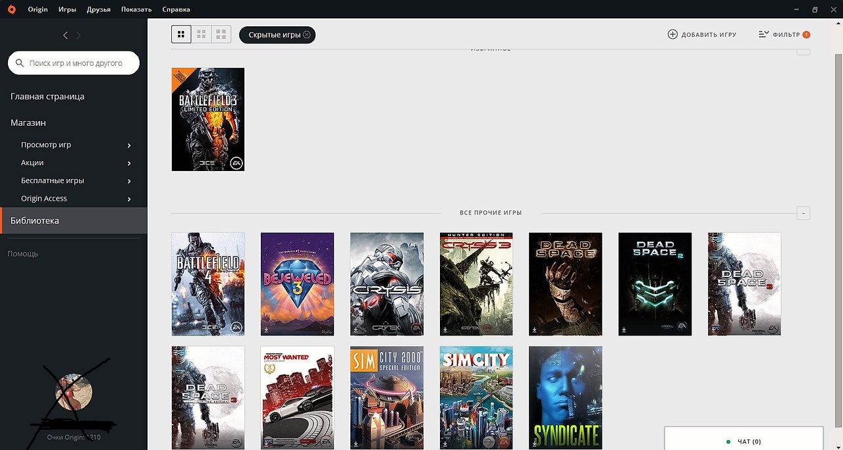Viewport: 843px width, 450px height.
Task: Switch to medium tile view
Action: click(202, 34)
